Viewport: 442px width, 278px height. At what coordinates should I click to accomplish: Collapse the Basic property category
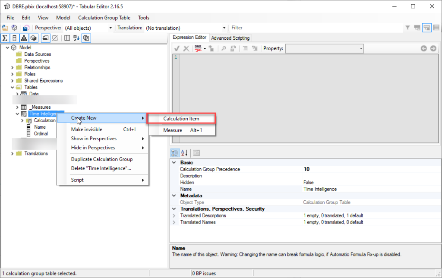tap(174, 163)
